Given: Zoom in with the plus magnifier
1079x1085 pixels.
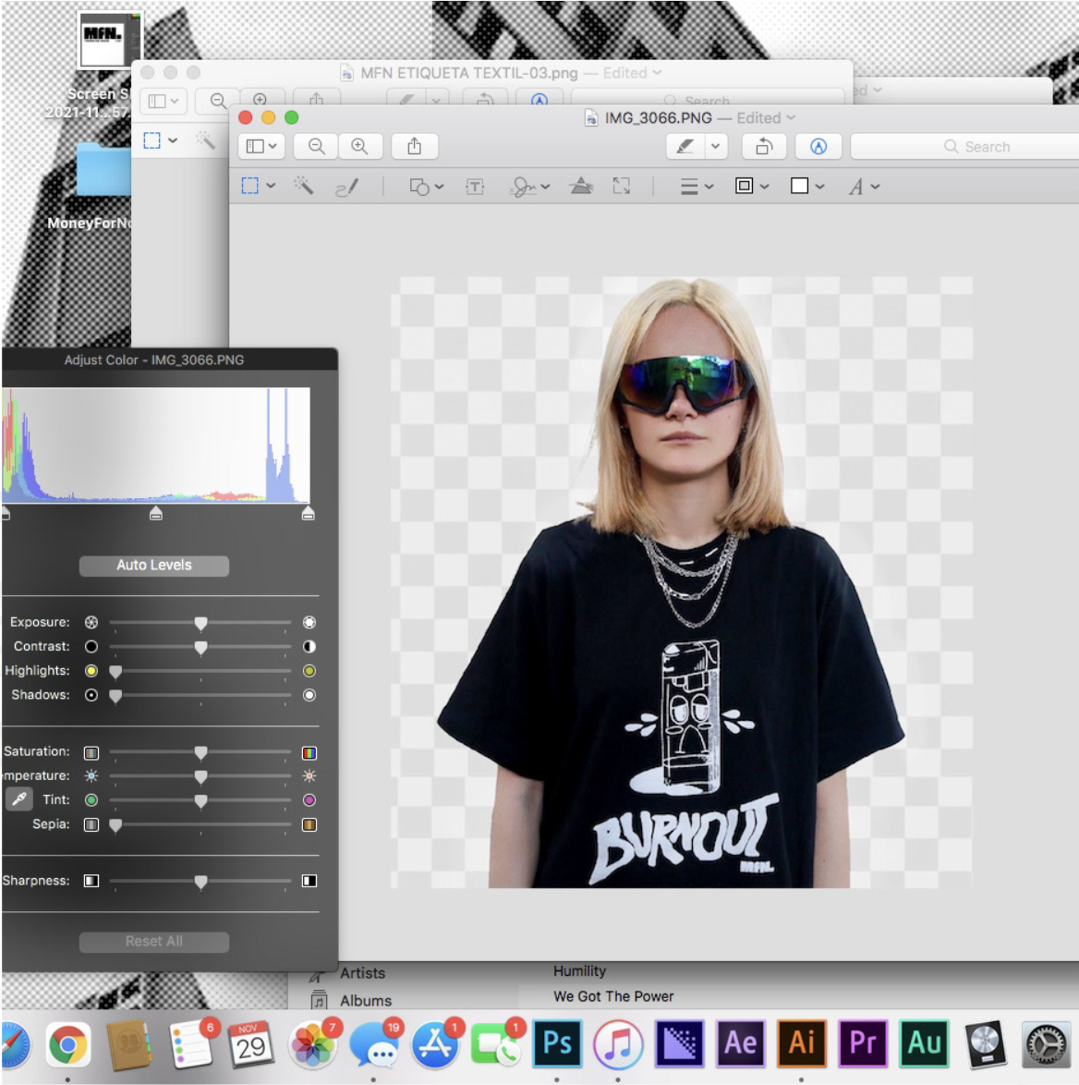Looking at the screenshot, I should point(359,146).
